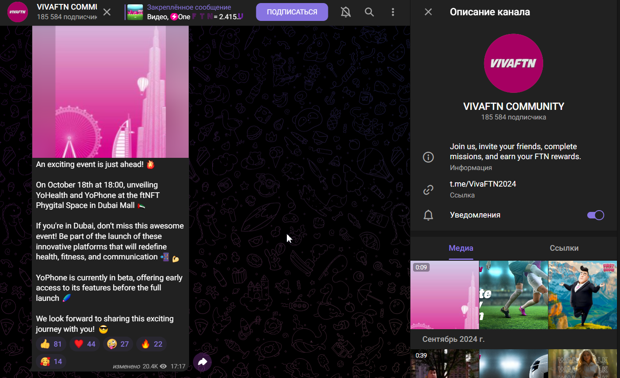Click the Описание канала panel title
Image resolution: width=620 pixels, height=378 pixels.
click(x=490, y=12)
